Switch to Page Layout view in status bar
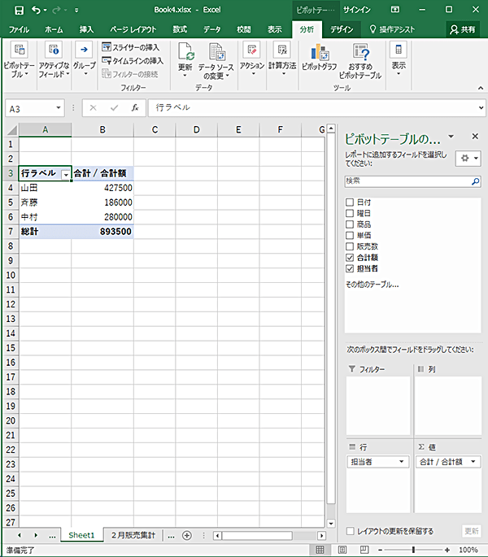 tap(342, 550)
